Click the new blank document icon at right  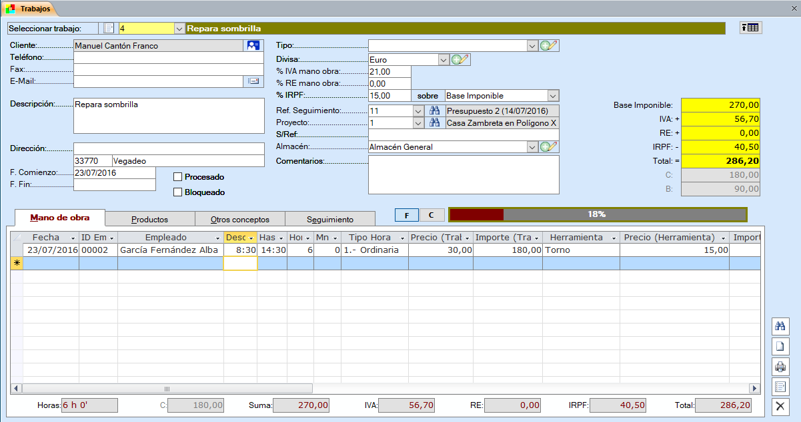pos(780,346)
